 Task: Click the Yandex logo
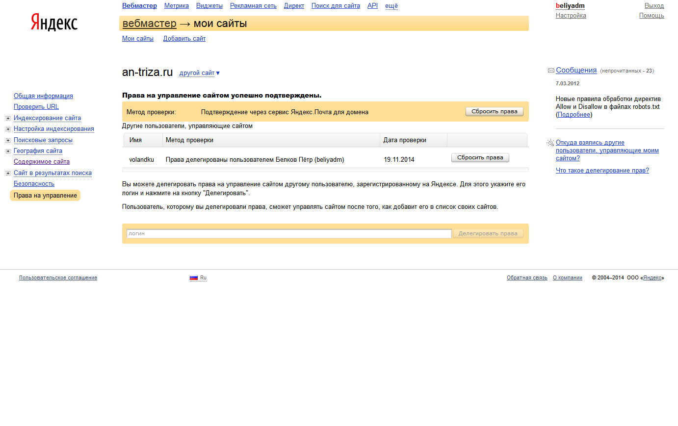pyautogui.click(x=54, y=23)
